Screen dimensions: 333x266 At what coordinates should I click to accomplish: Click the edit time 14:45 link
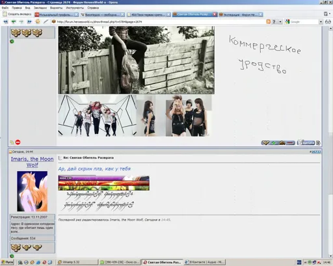point(166,220)
